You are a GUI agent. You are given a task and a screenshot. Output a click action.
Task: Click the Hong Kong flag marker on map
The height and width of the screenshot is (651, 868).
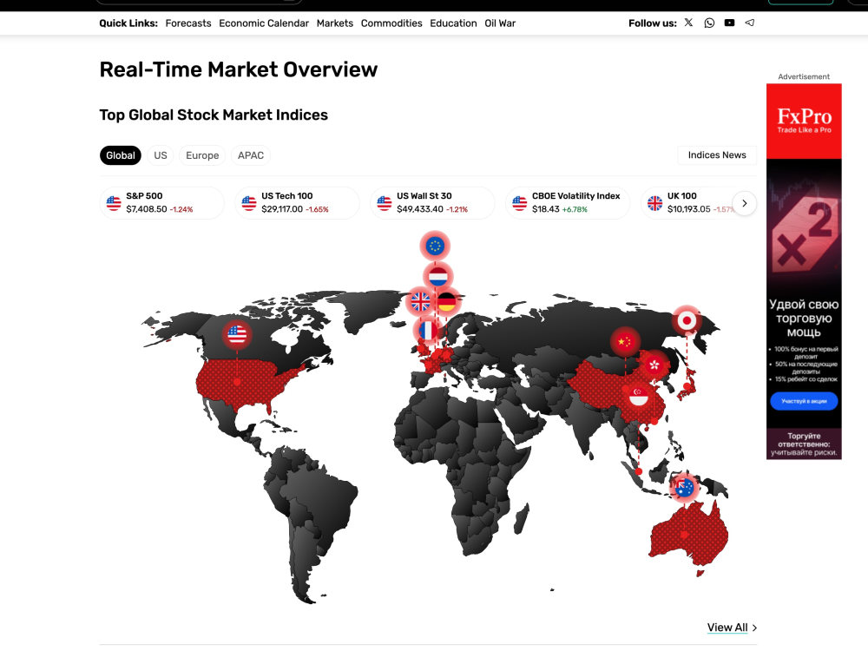point(654,365)
